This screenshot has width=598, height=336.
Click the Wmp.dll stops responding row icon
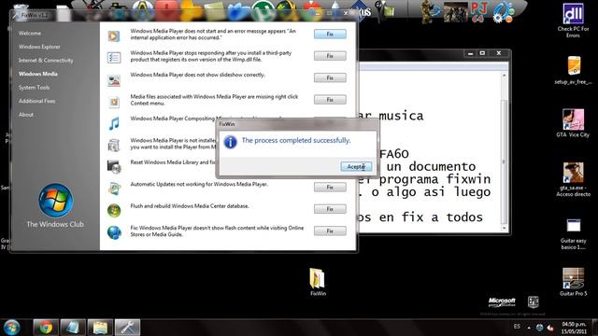click(114, 58)
